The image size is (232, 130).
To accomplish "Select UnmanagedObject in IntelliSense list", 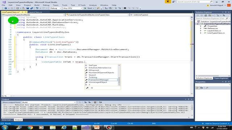I will (x=98, y=82).
